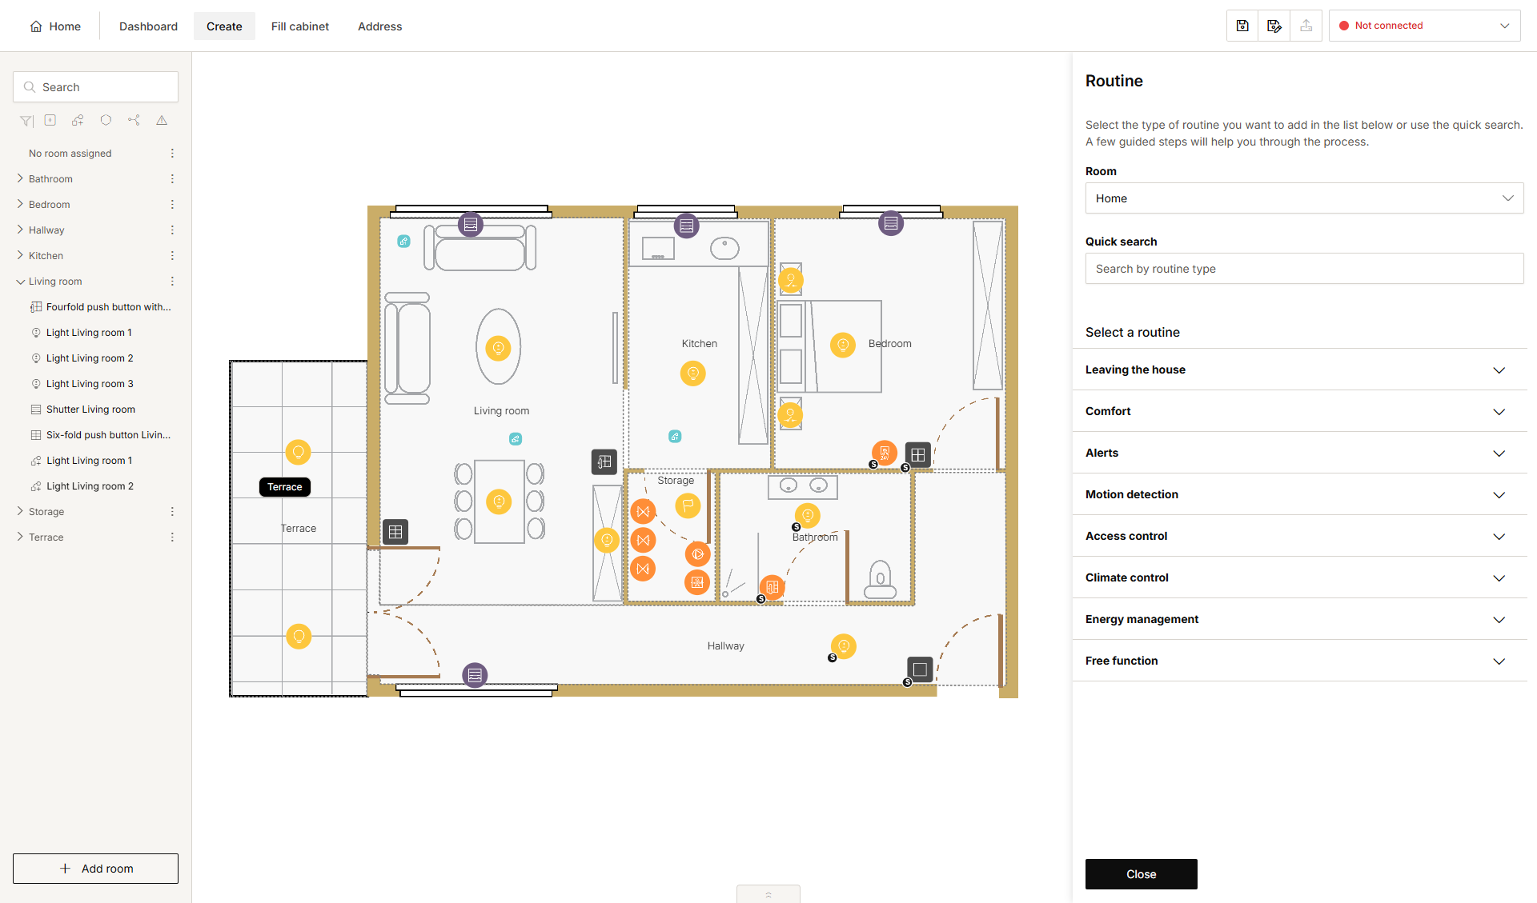Click the add routine link icon
1537x903 pixels.
(x=78, y=120)
